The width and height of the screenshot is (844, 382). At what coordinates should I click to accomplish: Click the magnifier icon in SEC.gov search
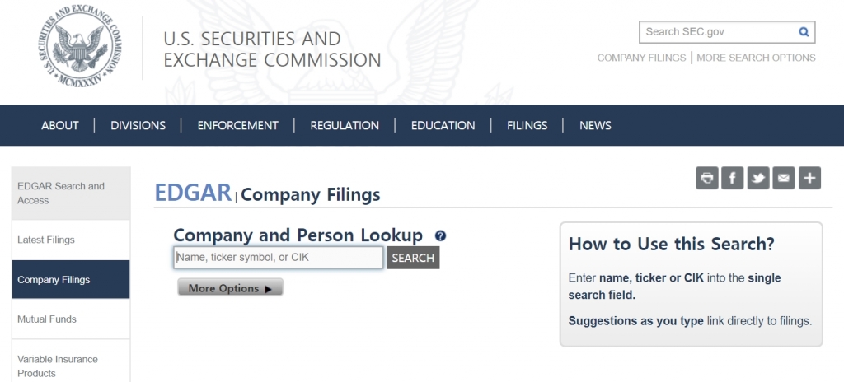coord(804,32)
